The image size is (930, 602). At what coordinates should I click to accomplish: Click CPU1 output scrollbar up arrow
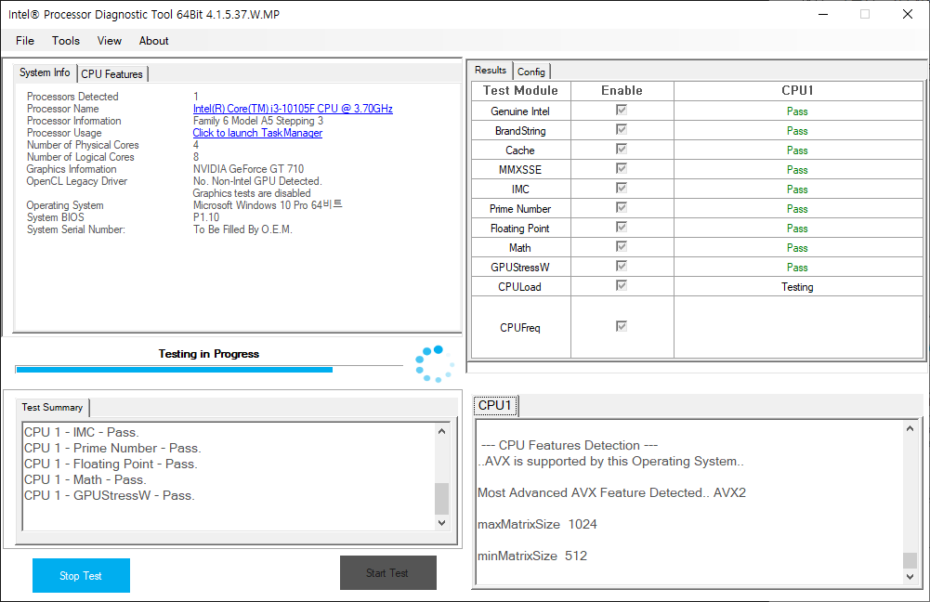pyautogui.click(x=910, y=428)
